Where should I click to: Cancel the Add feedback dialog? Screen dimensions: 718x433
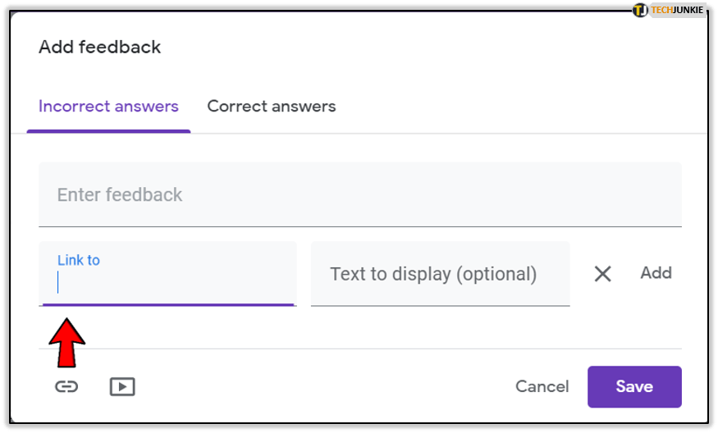click(x=542, y=386)
